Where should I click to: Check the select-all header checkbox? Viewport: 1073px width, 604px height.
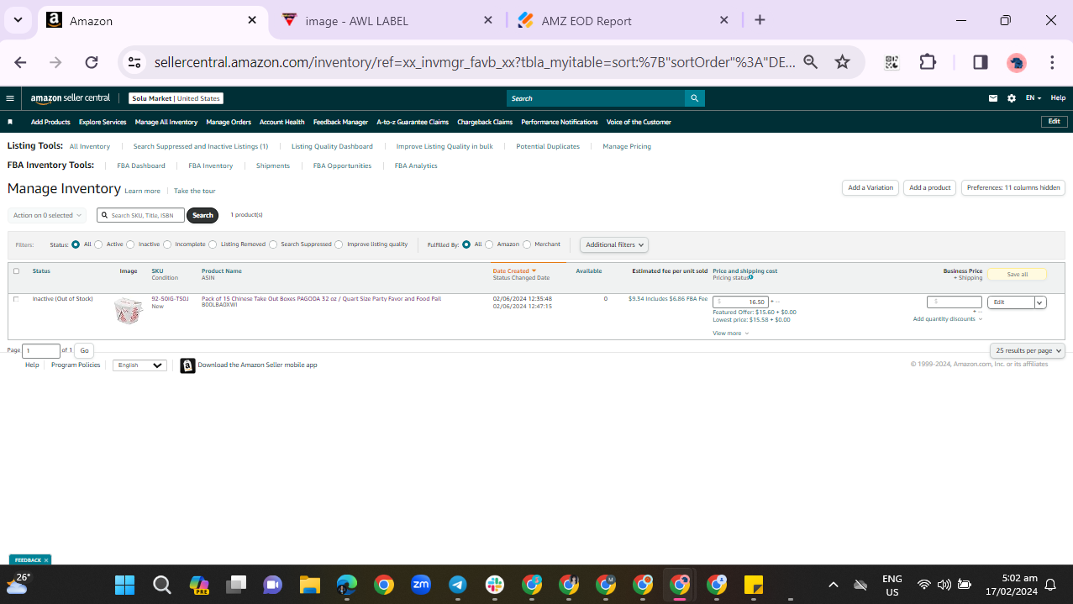pos(16,271)
